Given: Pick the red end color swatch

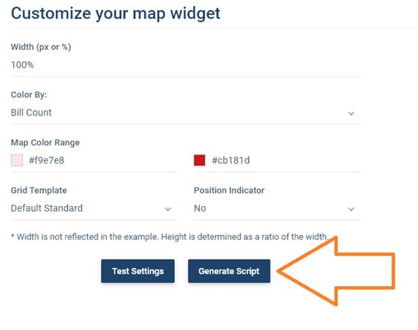Looking at the screenshot, I should point(199,160).
